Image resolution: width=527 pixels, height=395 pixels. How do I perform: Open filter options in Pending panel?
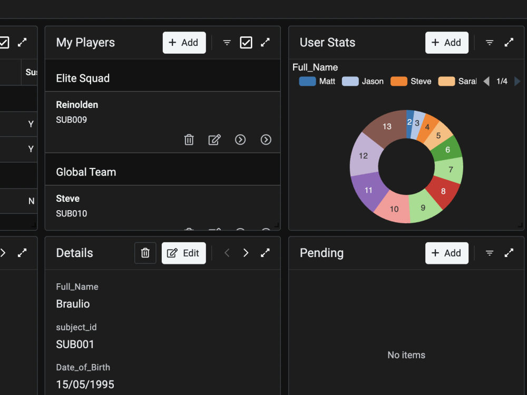click(x=490, y=253)
